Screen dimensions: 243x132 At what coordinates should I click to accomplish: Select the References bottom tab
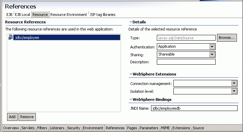click(115, 128)
